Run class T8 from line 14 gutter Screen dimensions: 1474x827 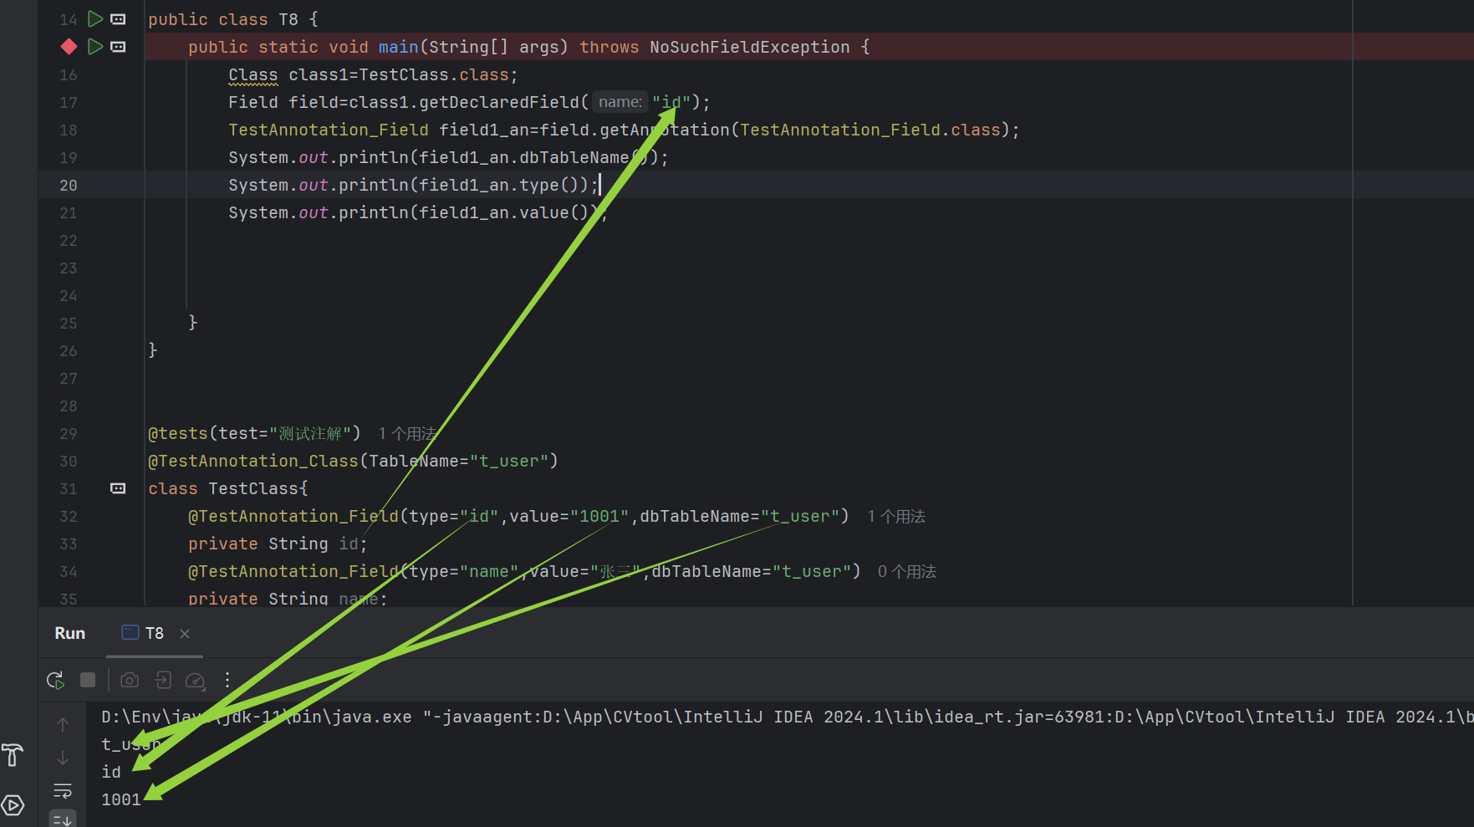tap(95, 18)
